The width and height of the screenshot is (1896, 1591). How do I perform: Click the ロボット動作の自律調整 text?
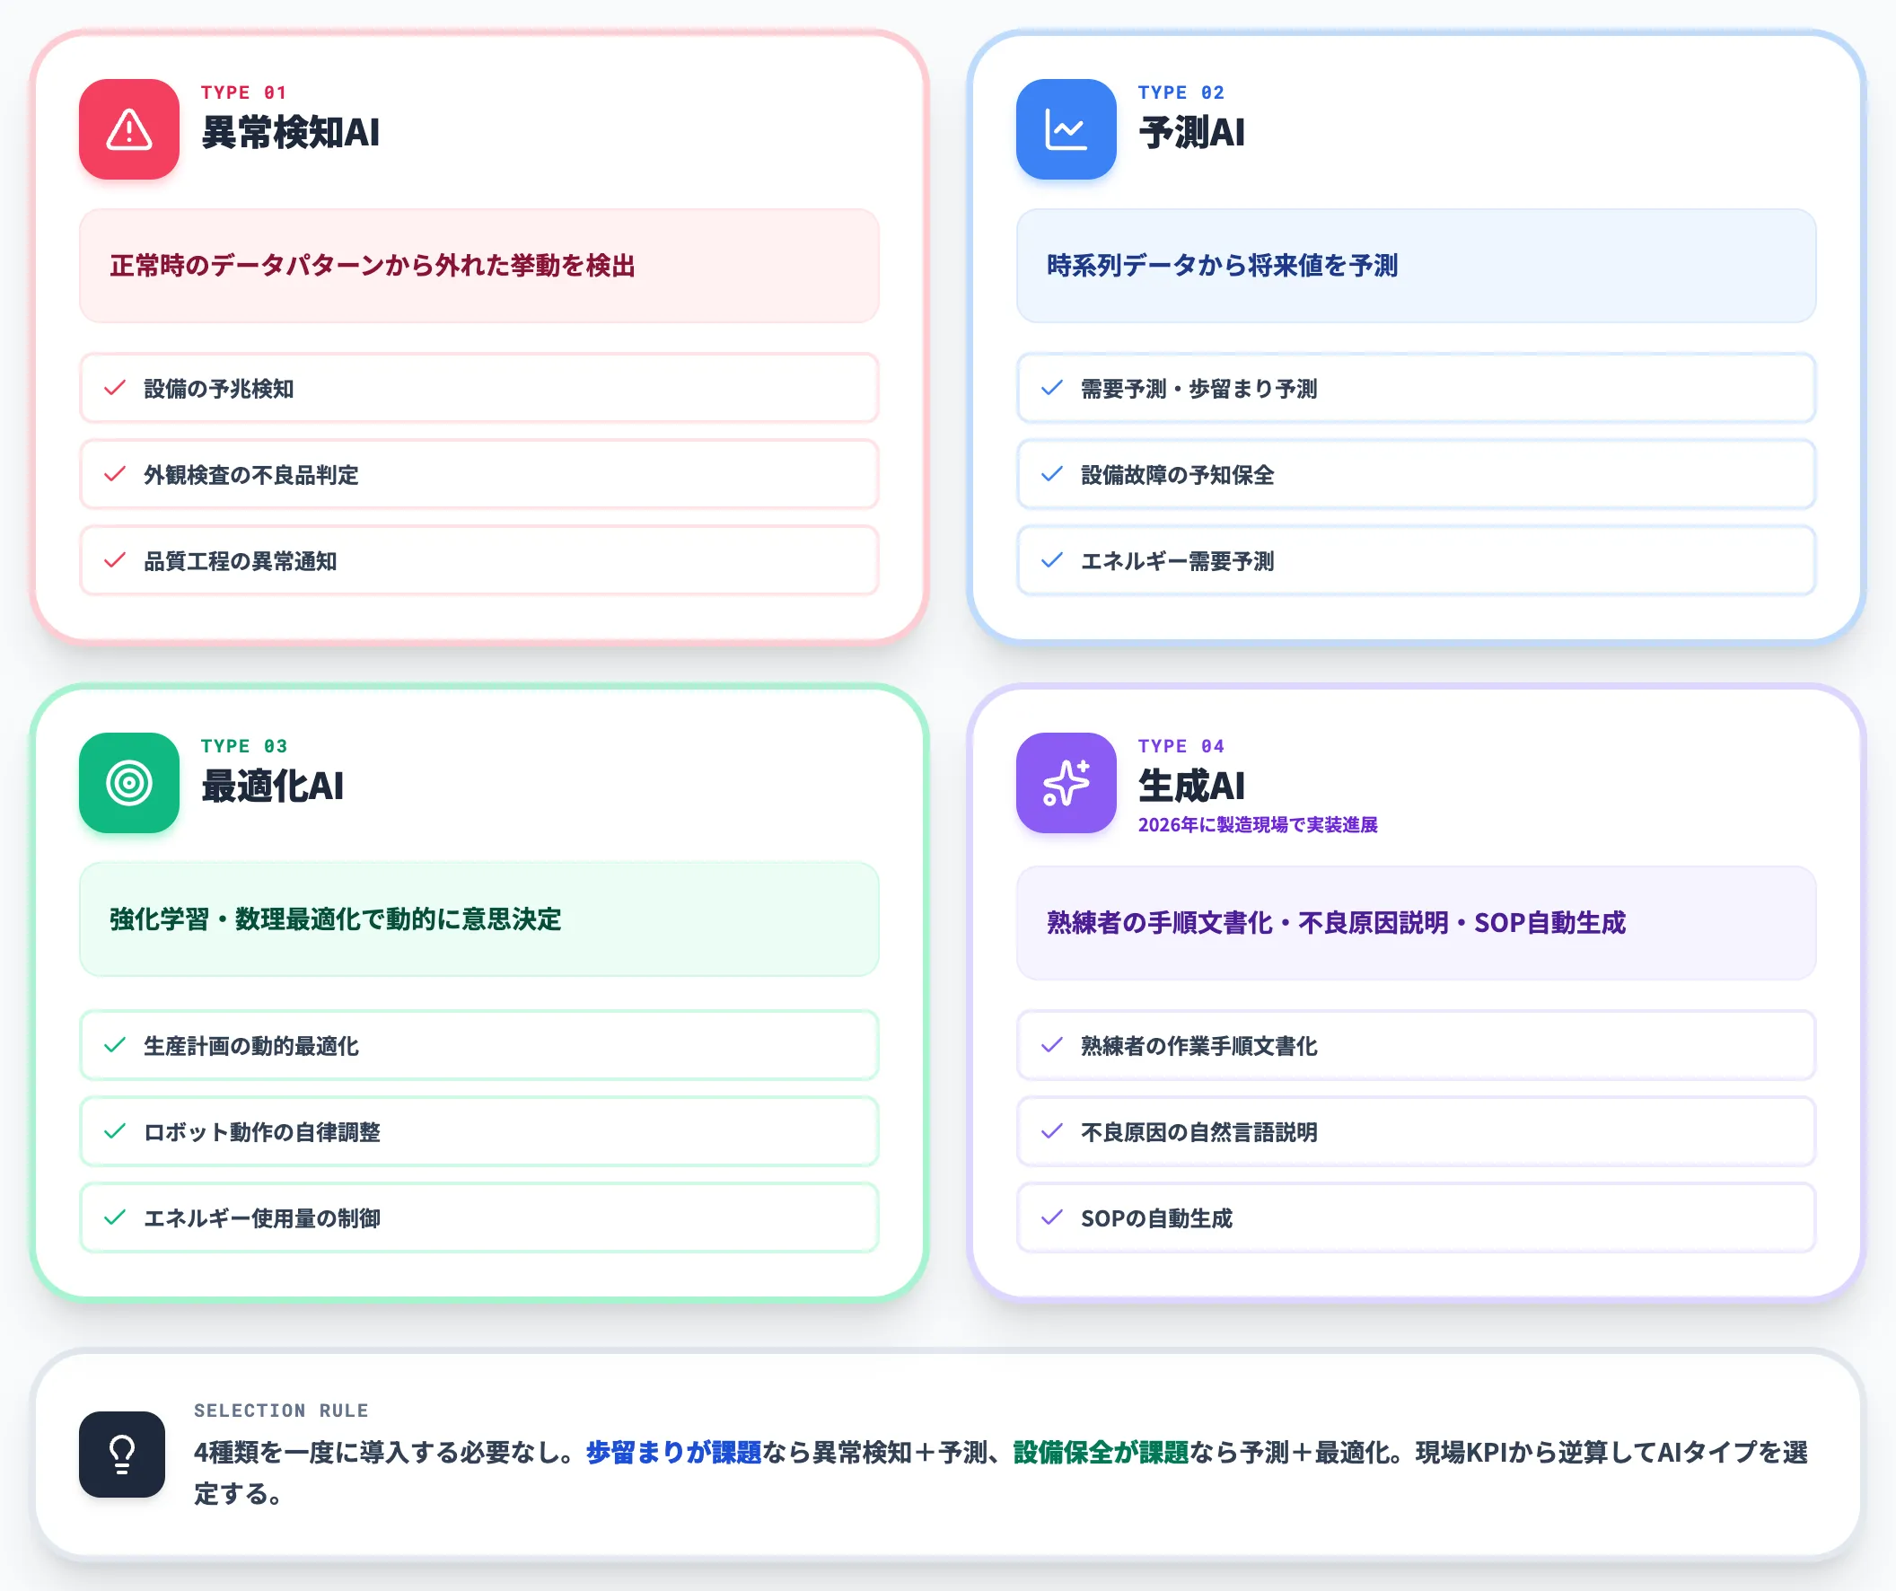point(262,1133)
